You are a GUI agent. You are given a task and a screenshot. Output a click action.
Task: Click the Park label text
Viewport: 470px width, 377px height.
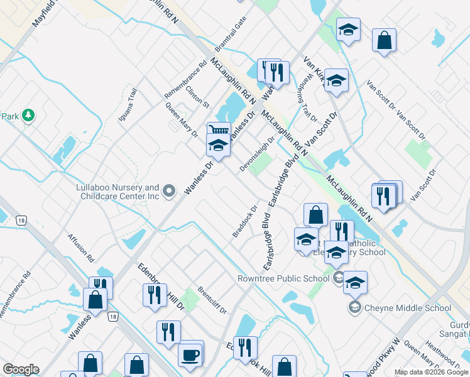(10, 116)
